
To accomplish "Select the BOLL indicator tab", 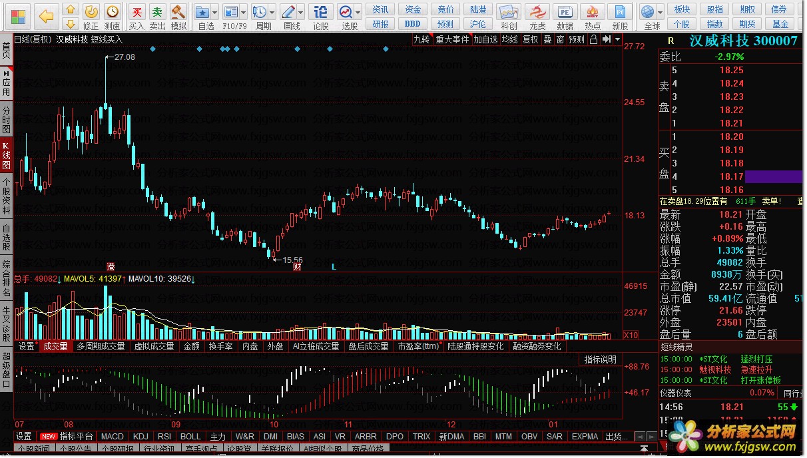I will pyautogui.click(x=190, y=437).
